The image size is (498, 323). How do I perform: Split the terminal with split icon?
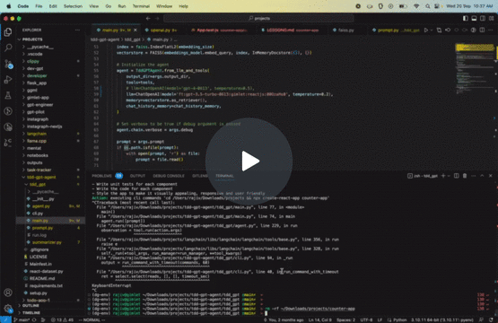tap(457, 176)
